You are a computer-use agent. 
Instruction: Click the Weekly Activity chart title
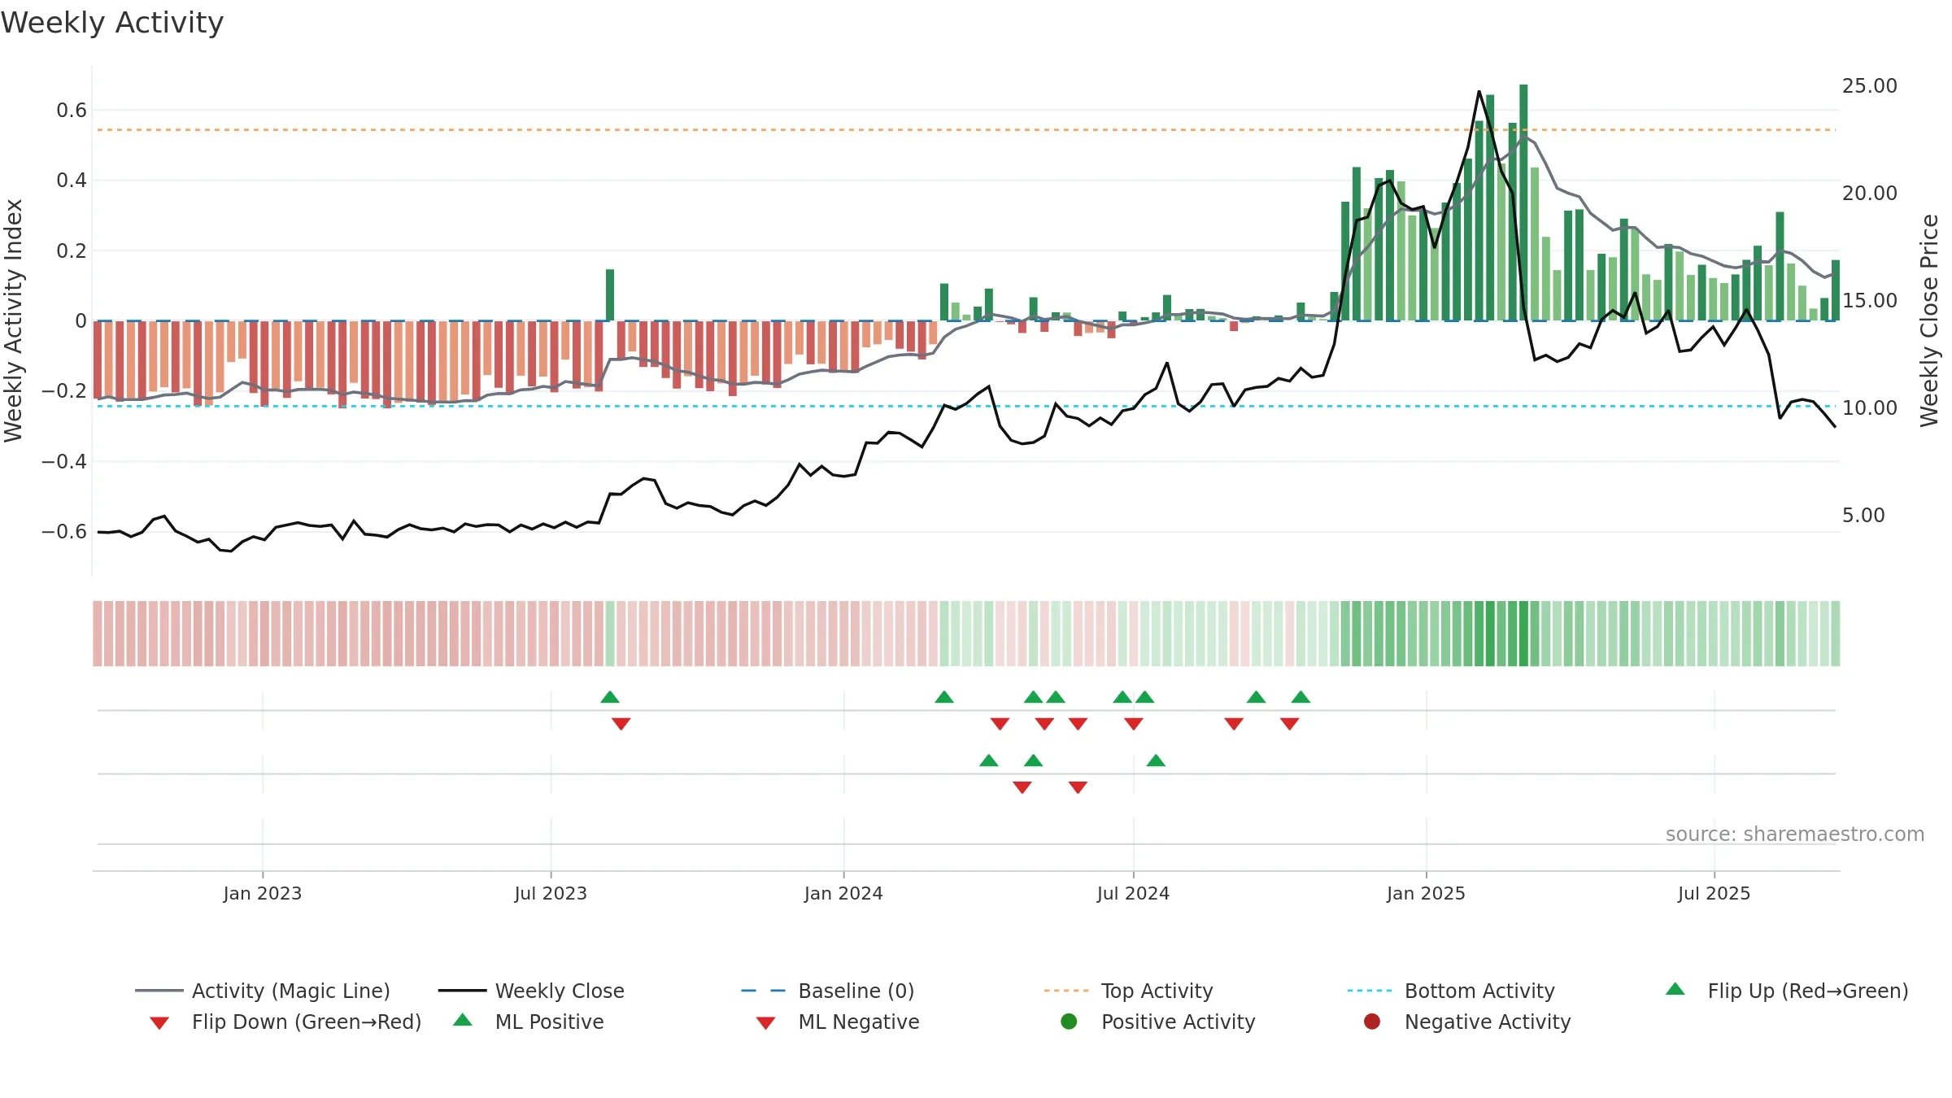coord(112,23)
